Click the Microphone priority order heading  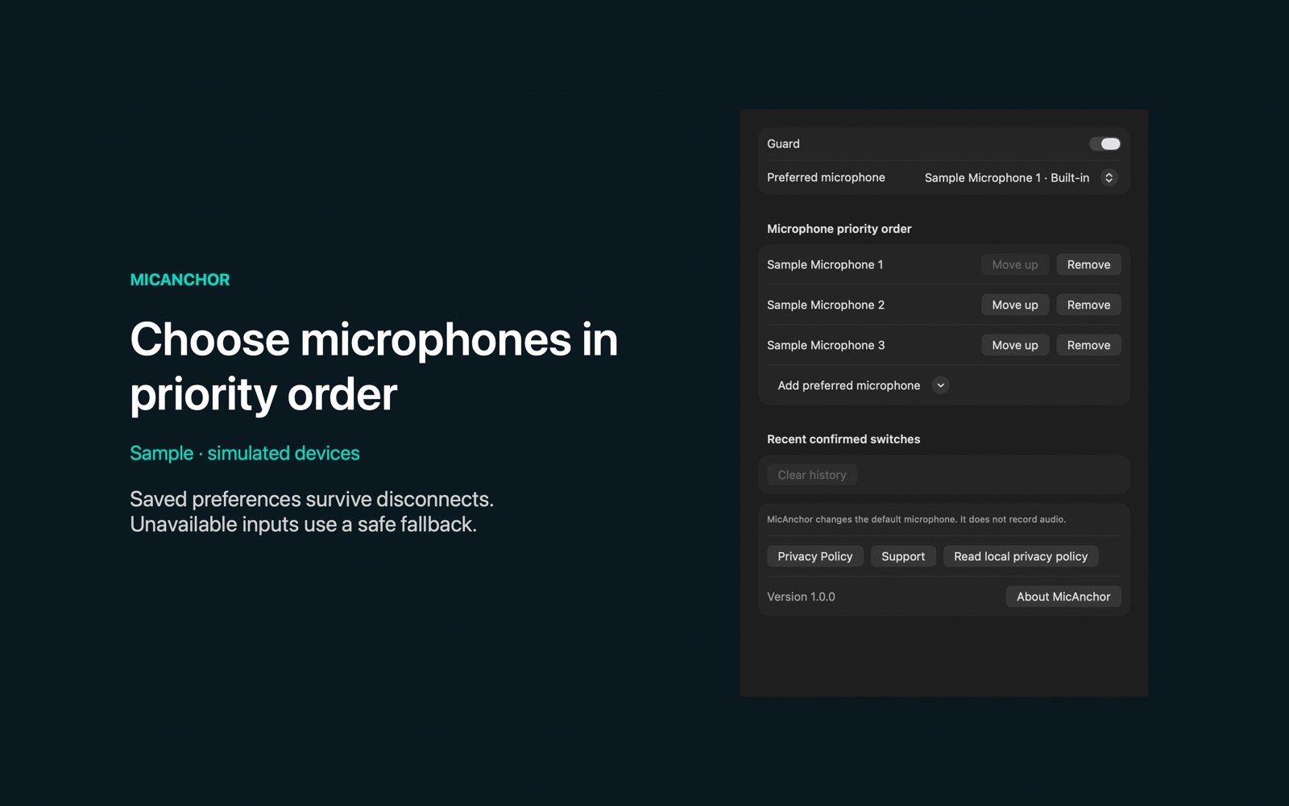[839, 229]
